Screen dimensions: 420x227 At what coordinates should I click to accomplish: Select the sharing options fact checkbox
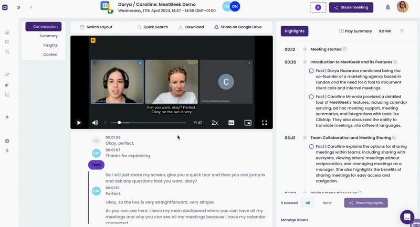[x=311, y=146]
